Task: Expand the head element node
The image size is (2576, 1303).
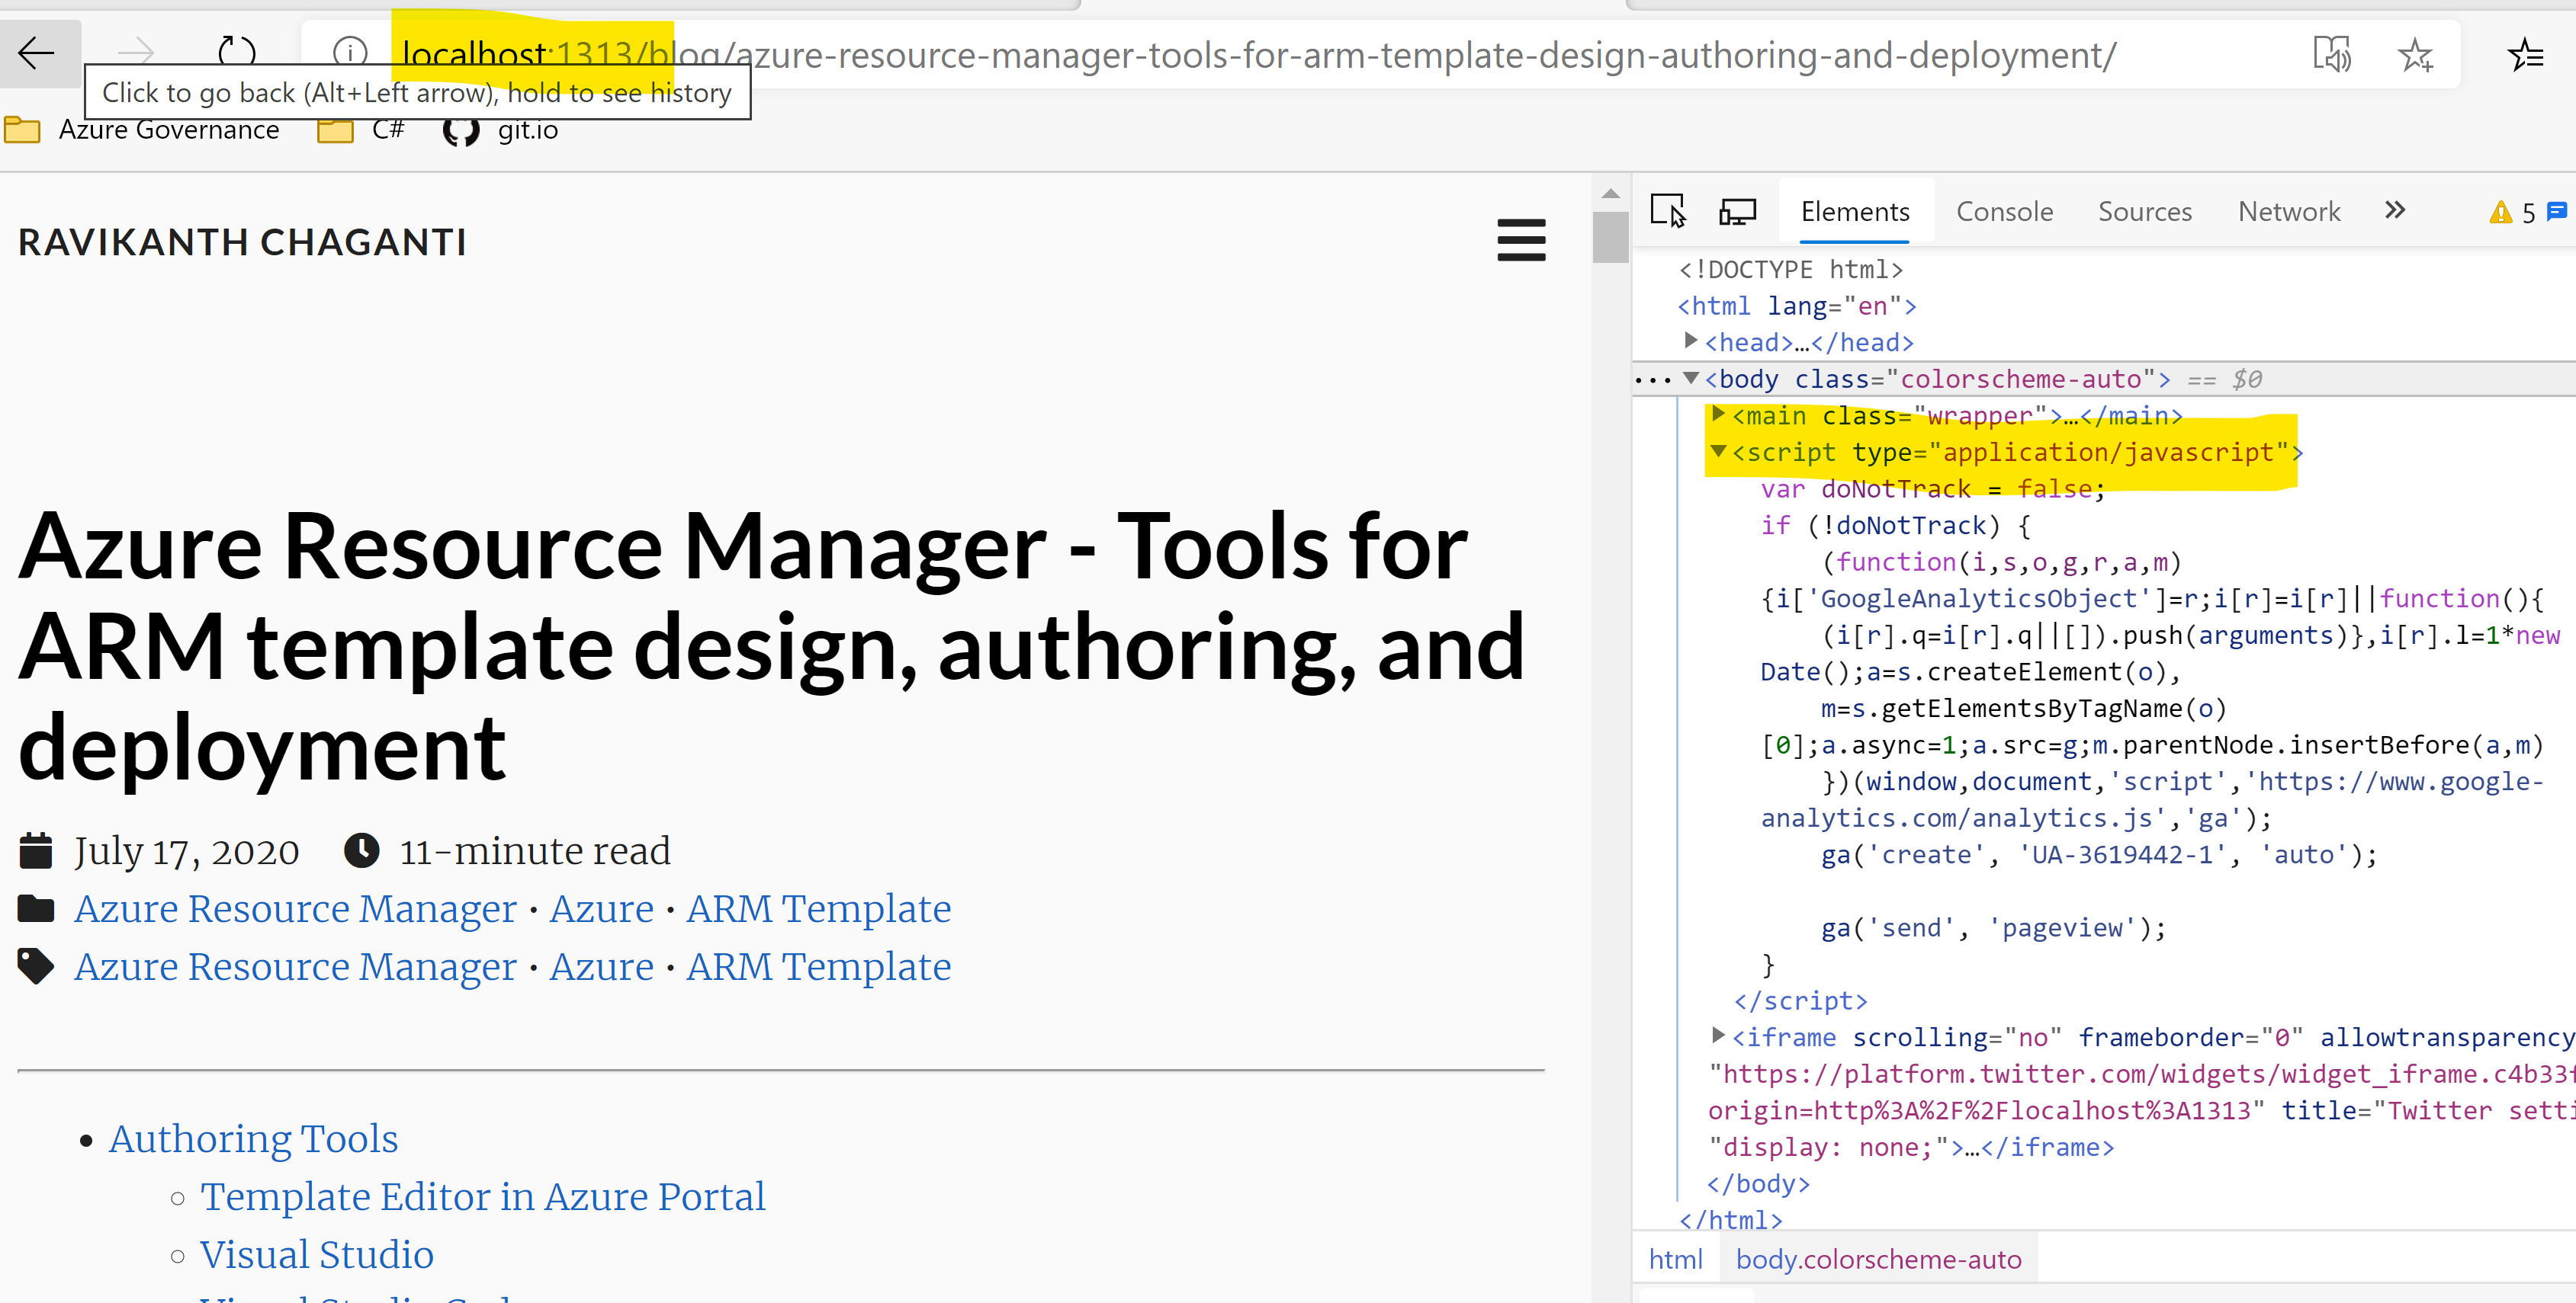Action: 1691,341
